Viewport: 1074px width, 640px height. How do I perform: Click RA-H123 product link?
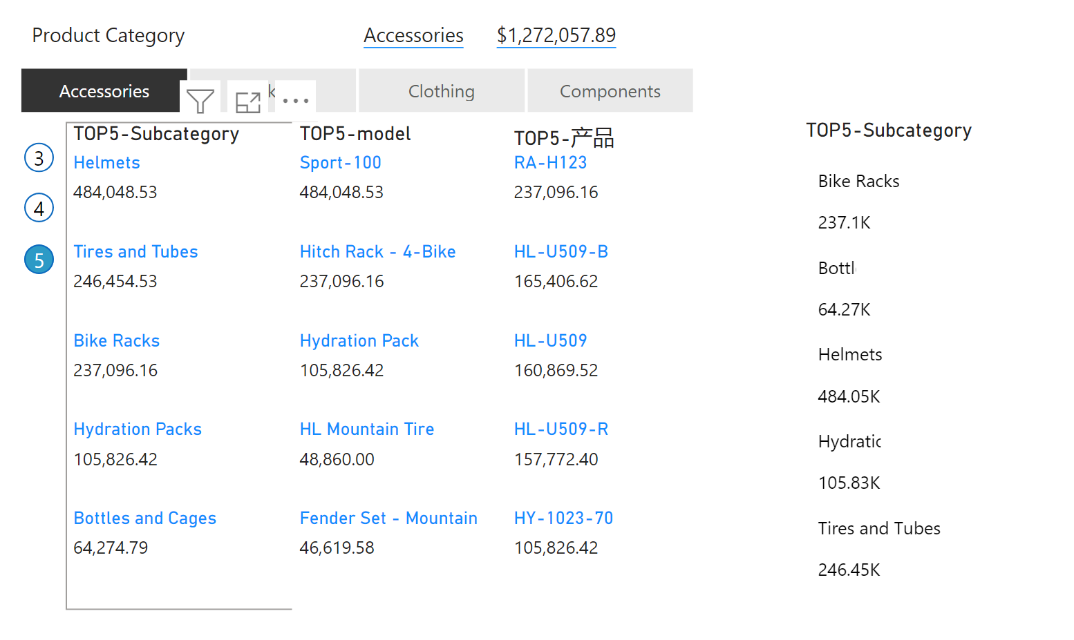point(550,162)
